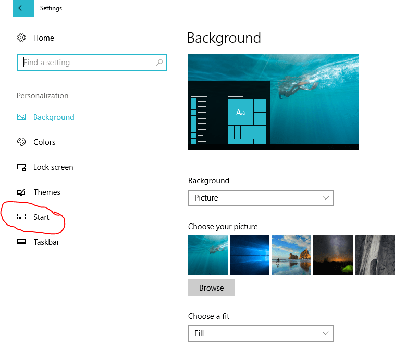Click the desktop background preview image
Screen dimensions: 406x349
(274, 102)
